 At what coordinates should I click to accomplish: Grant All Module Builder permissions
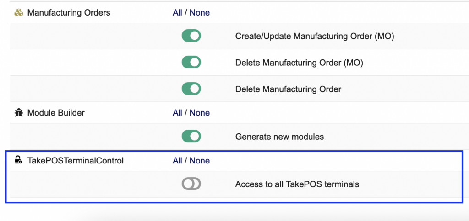click(x=177, y=113)
